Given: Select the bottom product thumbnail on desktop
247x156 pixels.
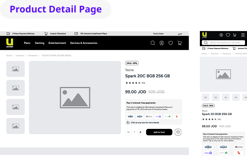Looking at the screenshot, I should click(16, 126).
